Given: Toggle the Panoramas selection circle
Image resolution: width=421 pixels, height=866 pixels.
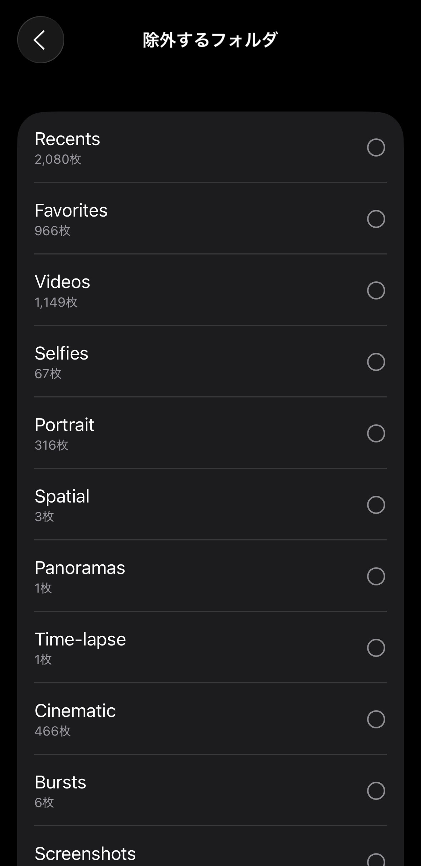Looking at the screenshot, I should (376, 576).
